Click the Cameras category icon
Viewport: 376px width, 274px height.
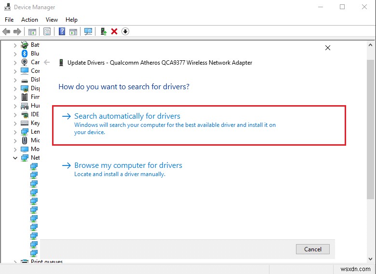(x=24, y=62)
